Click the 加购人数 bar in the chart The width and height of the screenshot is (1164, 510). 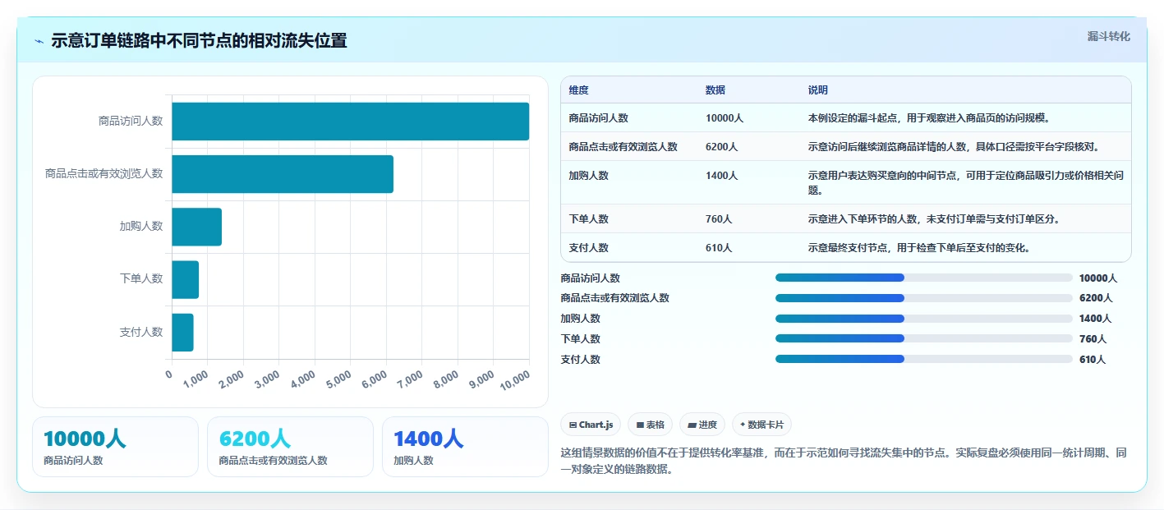tap(196, 227)
